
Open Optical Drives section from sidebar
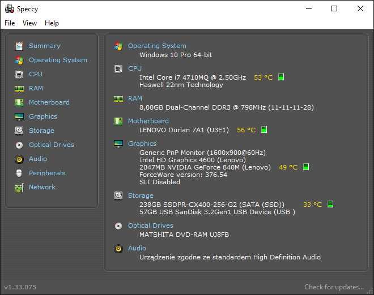tap(52, 145)
